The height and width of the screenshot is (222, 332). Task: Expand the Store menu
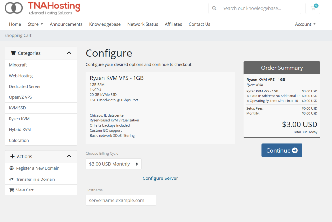35,24
